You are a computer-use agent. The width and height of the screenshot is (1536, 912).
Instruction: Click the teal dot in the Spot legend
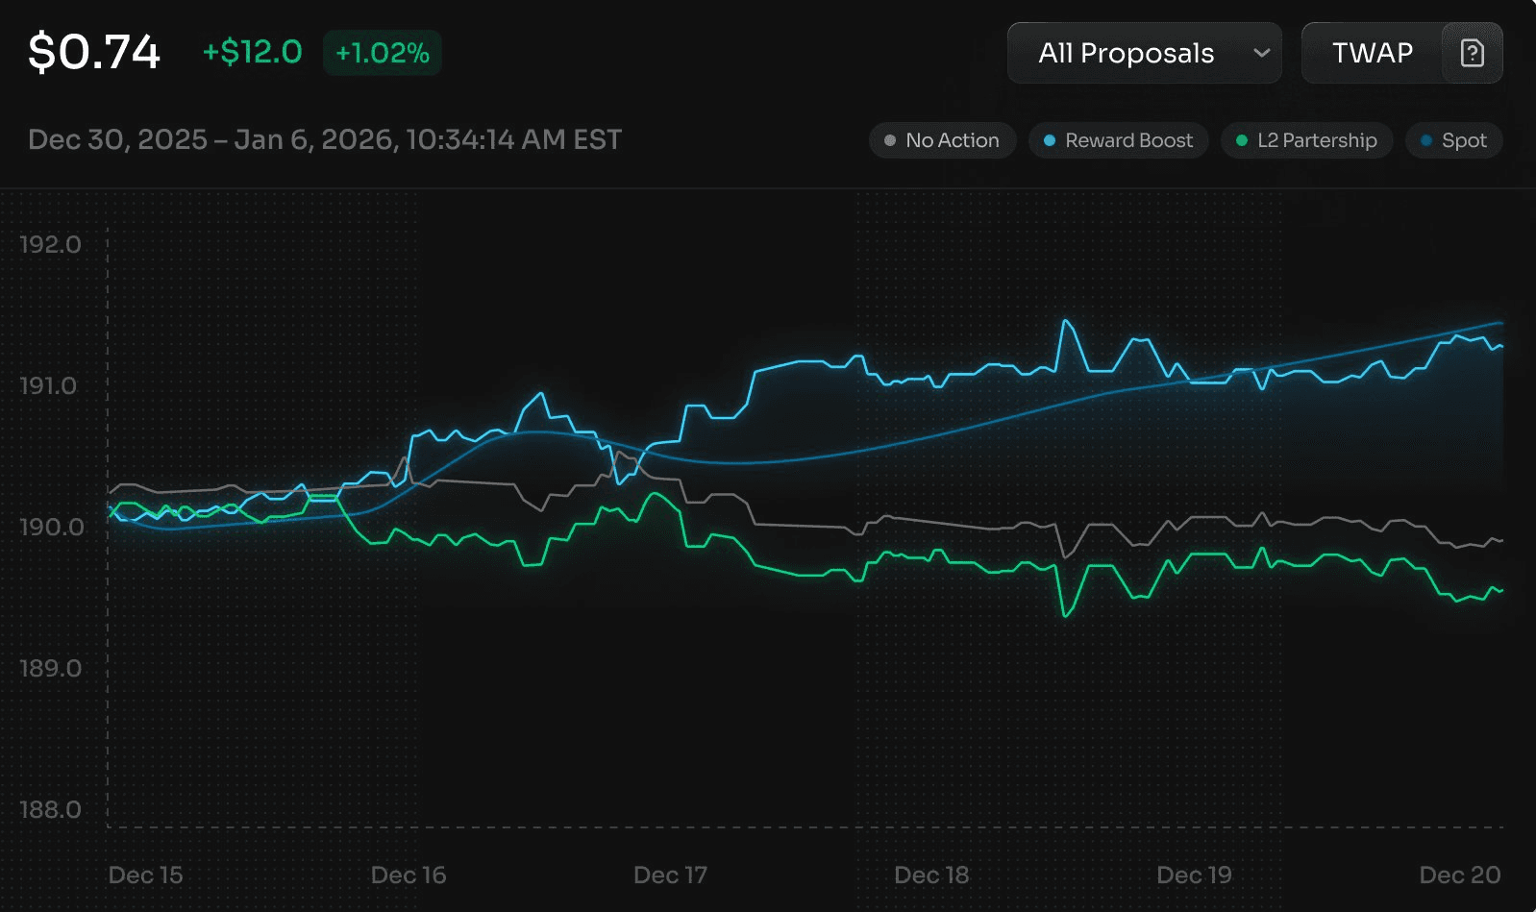(1426, 140)
